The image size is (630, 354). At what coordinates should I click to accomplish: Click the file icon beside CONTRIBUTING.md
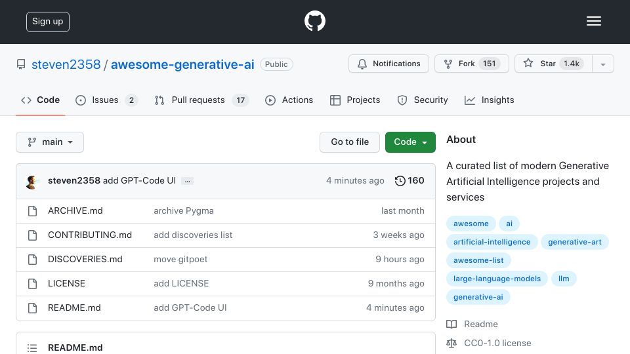pyautogui.click(x=33, y=235)
